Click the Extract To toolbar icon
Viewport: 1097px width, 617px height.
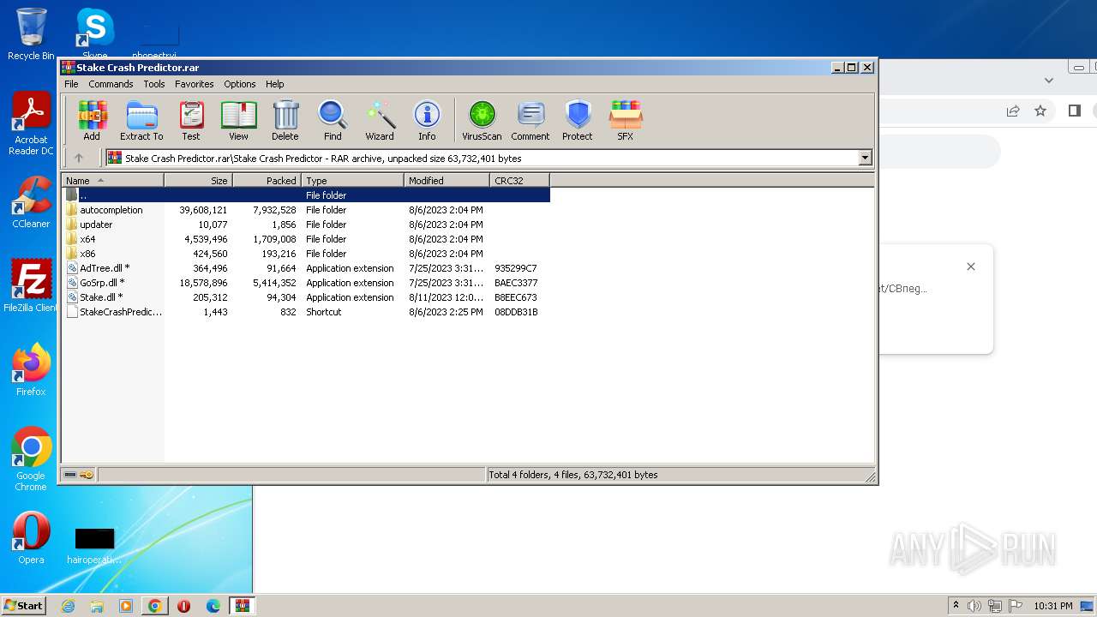point(141,120)
